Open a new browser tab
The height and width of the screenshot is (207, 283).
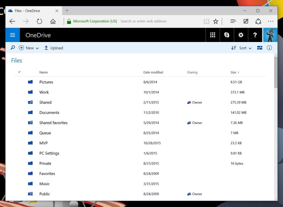tap(67, 10)
